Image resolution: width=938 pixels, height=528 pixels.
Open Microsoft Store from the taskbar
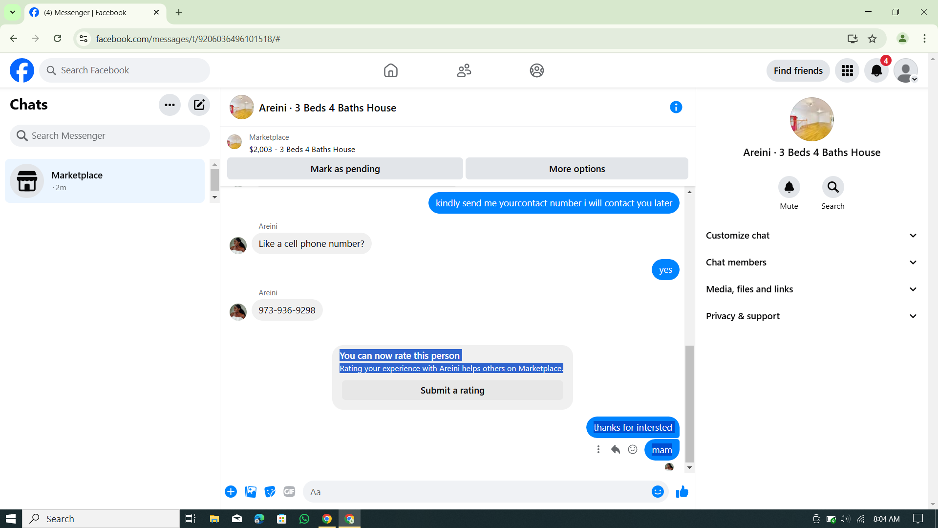click(281, 519)
